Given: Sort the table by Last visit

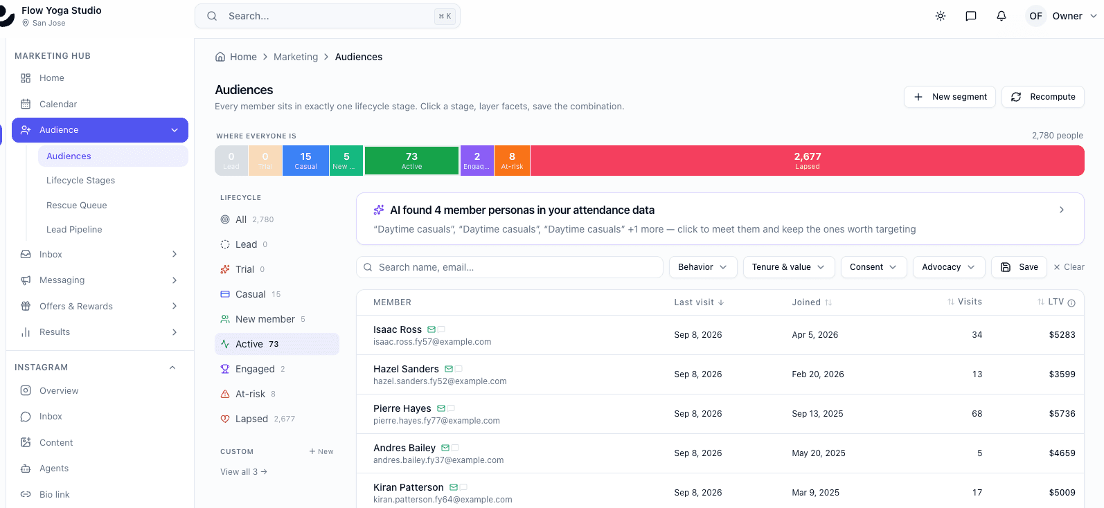Looking at the screenshot, I should pyautogui.click(x=699, y=302).
